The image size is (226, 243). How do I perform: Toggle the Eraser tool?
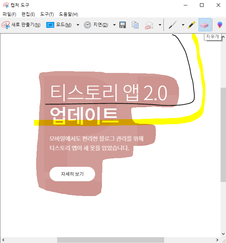[205, 25]
